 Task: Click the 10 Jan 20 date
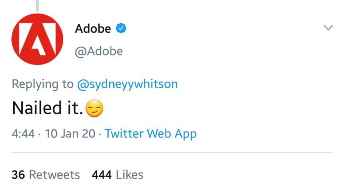[70, 134]
